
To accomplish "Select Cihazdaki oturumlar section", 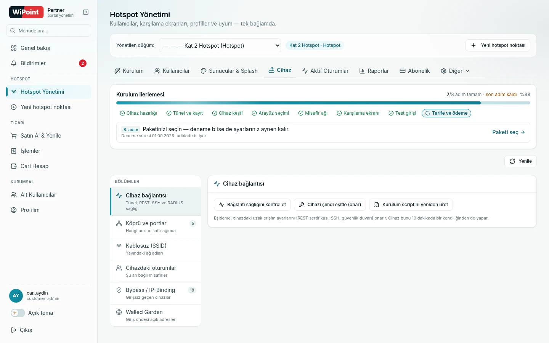I will (156, 271).
